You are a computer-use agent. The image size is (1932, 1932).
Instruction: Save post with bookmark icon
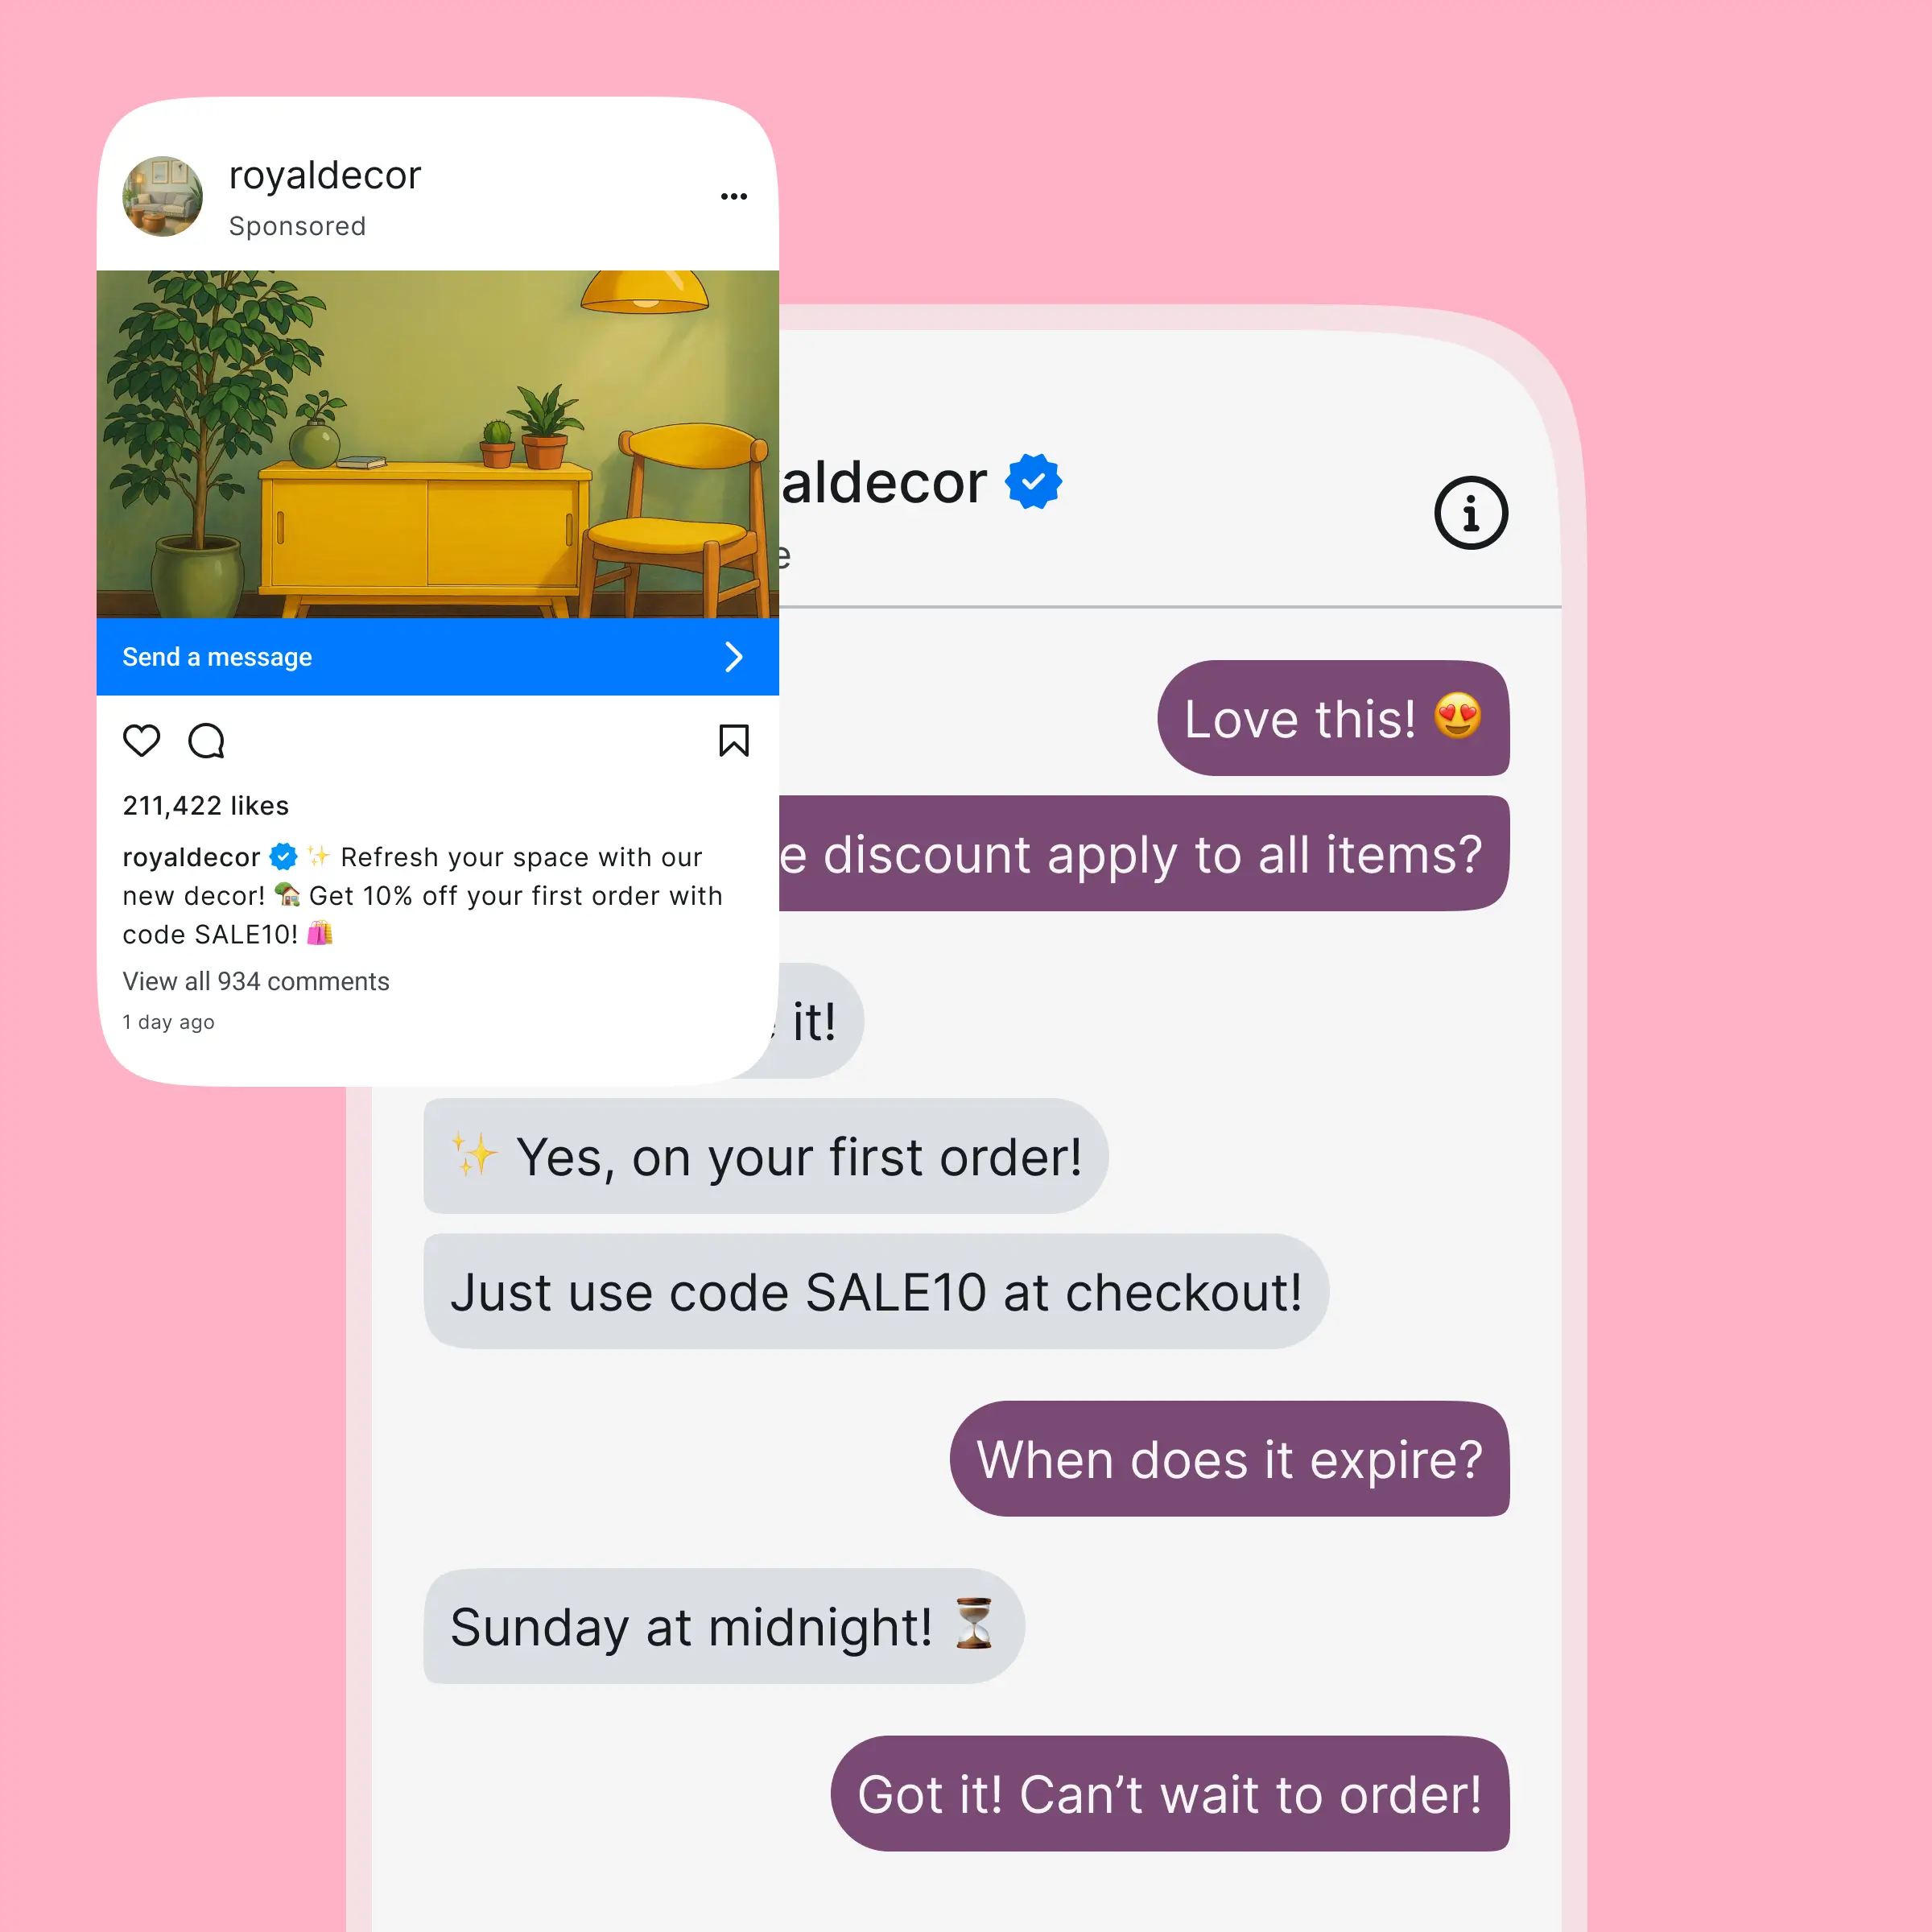(x=734, y=741)
